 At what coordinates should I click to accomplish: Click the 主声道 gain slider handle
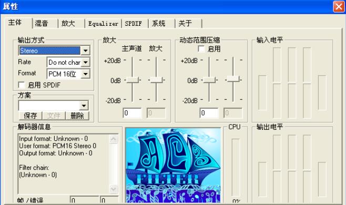click(133, 80)
